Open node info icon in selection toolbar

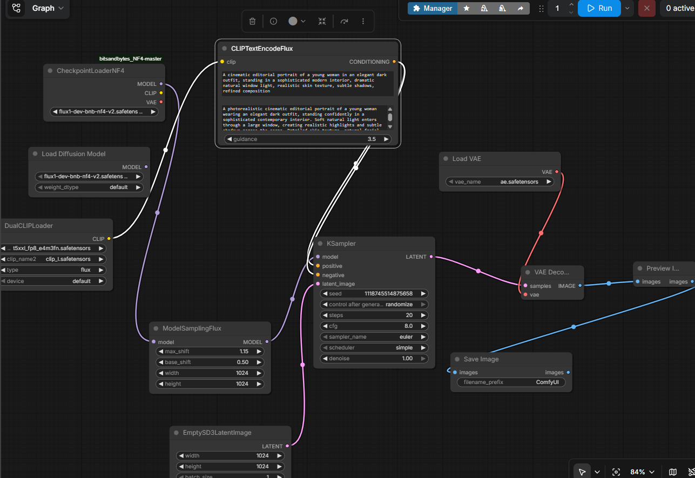(x=273, y=21)
